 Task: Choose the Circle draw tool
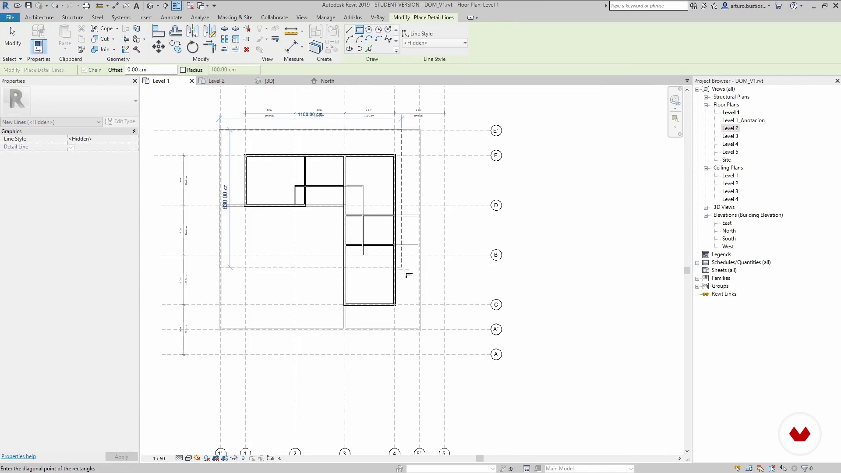pyautogui.click(x=388, y=29)
